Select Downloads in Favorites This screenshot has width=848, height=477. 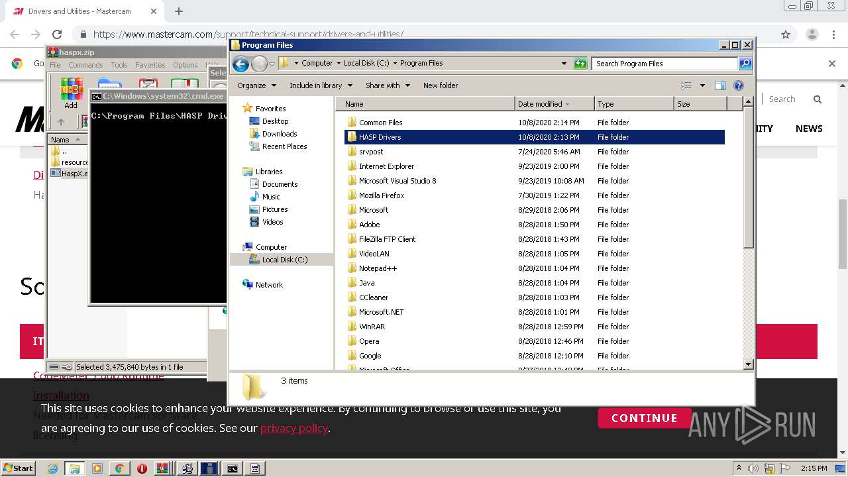point(280,134)
